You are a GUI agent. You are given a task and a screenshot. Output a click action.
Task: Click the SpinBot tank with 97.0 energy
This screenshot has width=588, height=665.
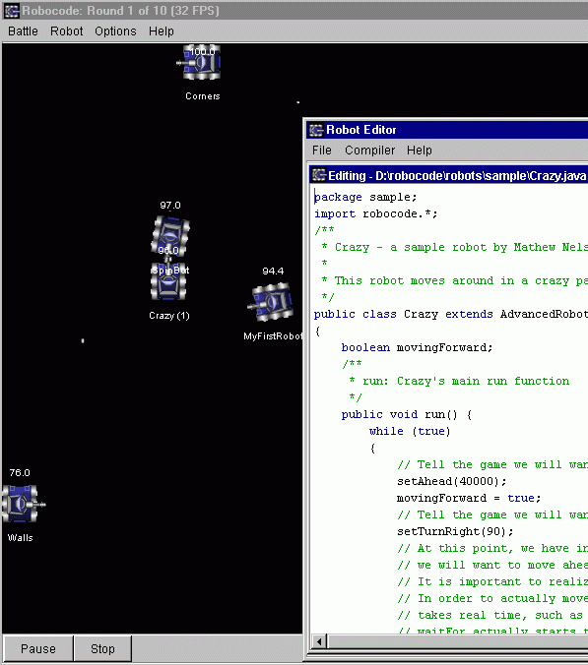(170, 234)
